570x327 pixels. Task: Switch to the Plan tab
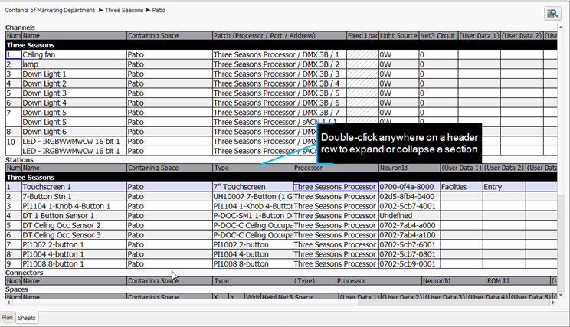click(x=8, y=317)
